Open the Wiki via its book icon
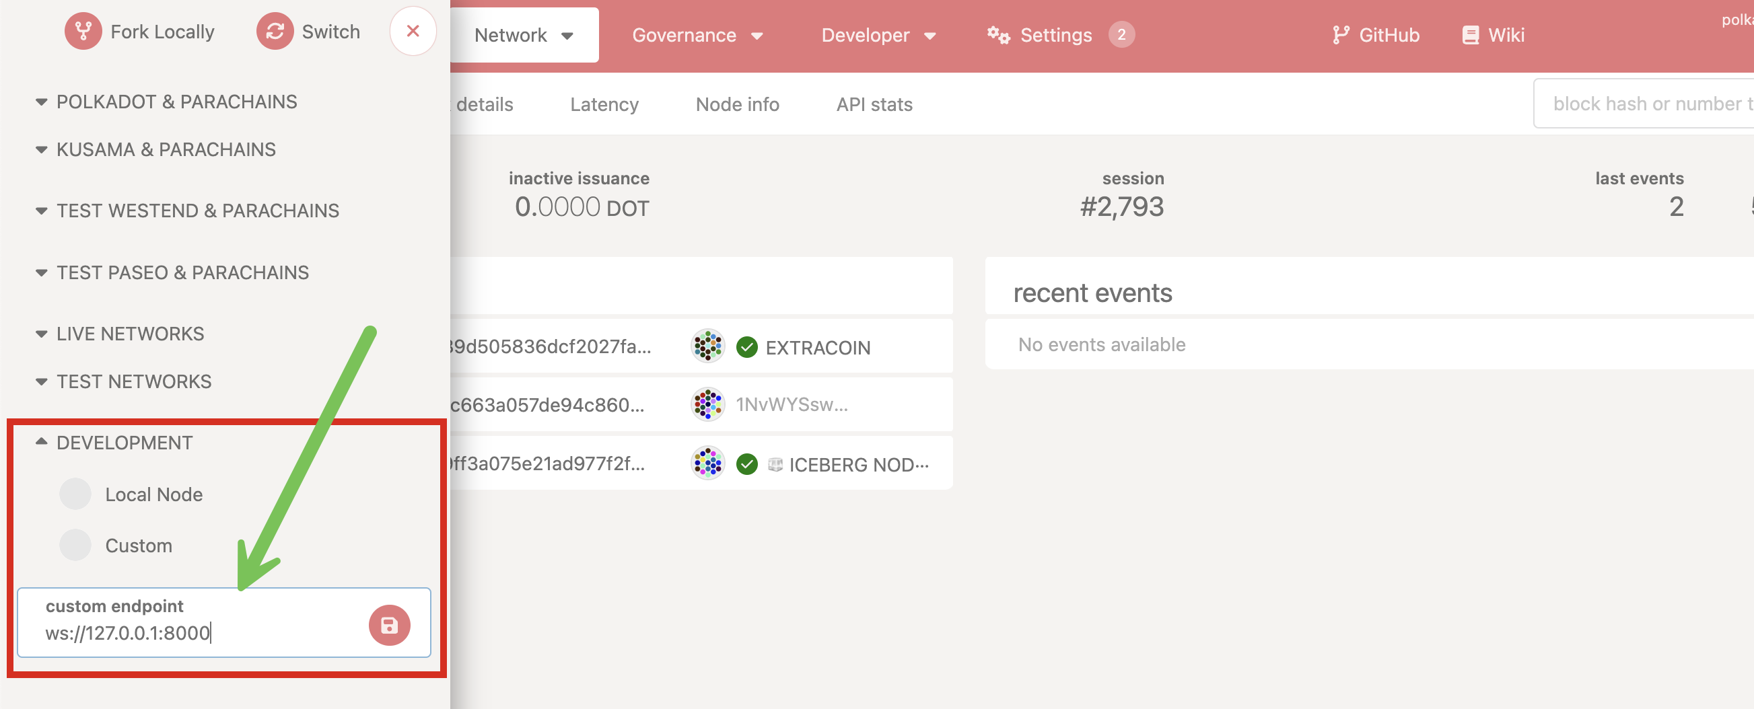The image size is (1754, 709). [x=1470, y=35]
